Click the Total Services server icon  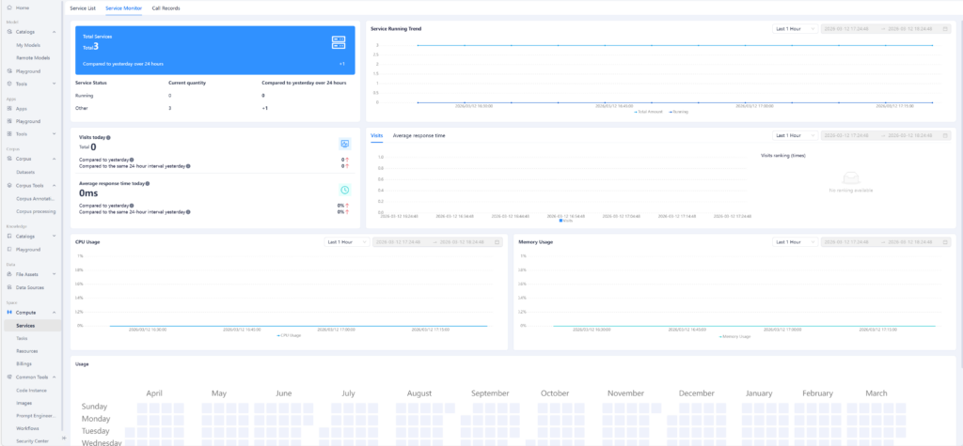(x=339, y=42)
